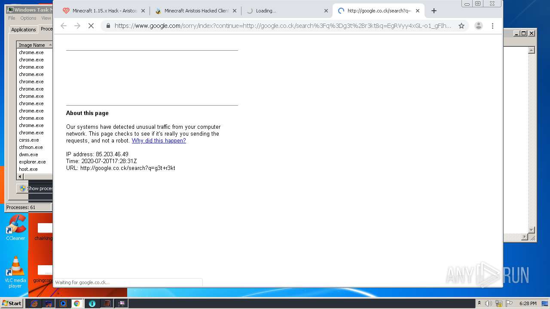
Task: Open View menu in Task Manager
Action: pyautogui.click(x=46, y=18)
